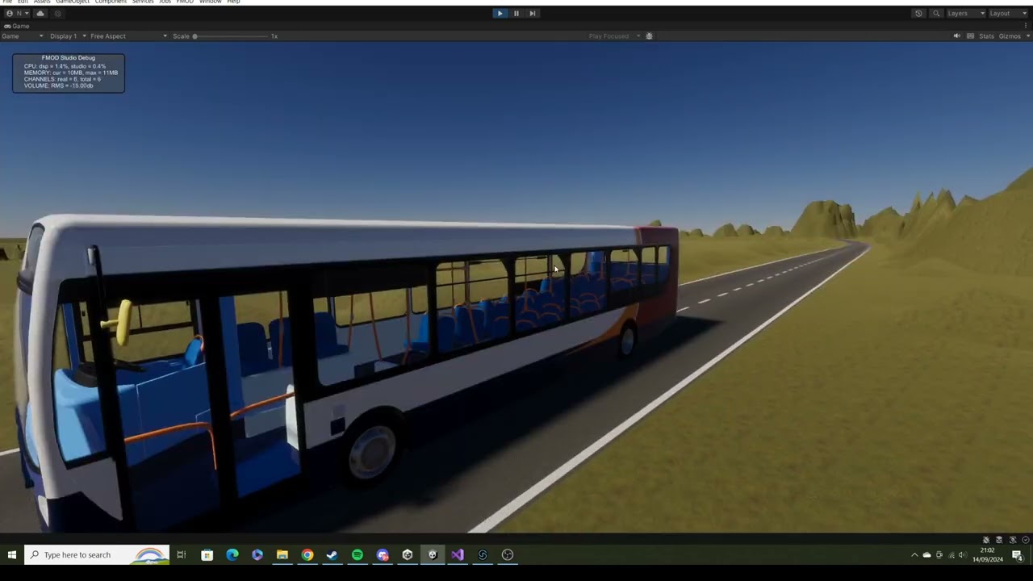Open the Gizmos dropdown arrow
Screen dimensions: 1033x581
point(1027,36)
